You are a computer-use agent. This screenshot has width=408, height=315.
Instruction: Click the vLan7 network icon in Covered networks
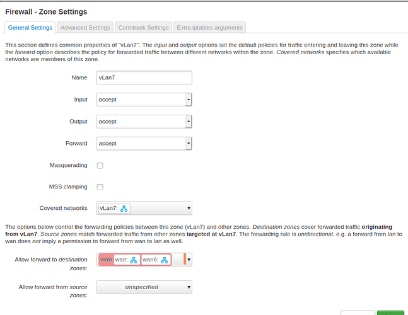point(124,209)
